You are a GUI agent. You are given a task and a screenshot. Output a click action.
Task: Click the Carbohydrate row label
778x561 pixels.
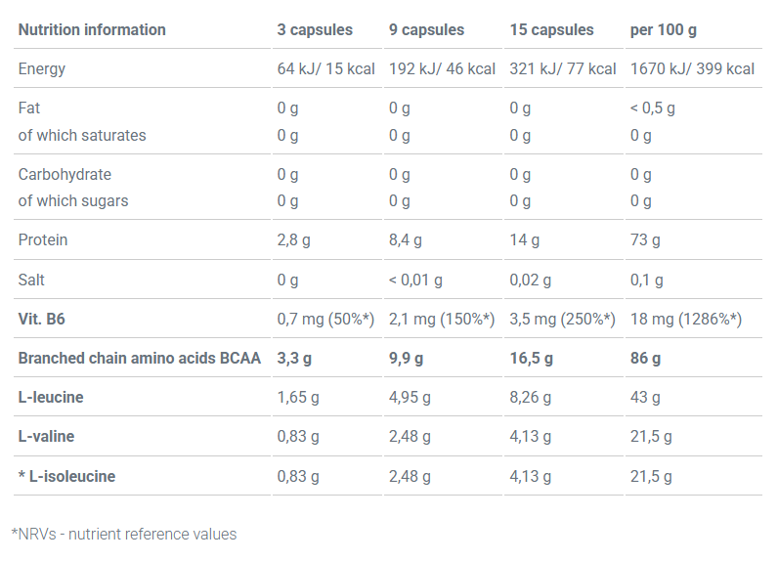tap(65, 174)
